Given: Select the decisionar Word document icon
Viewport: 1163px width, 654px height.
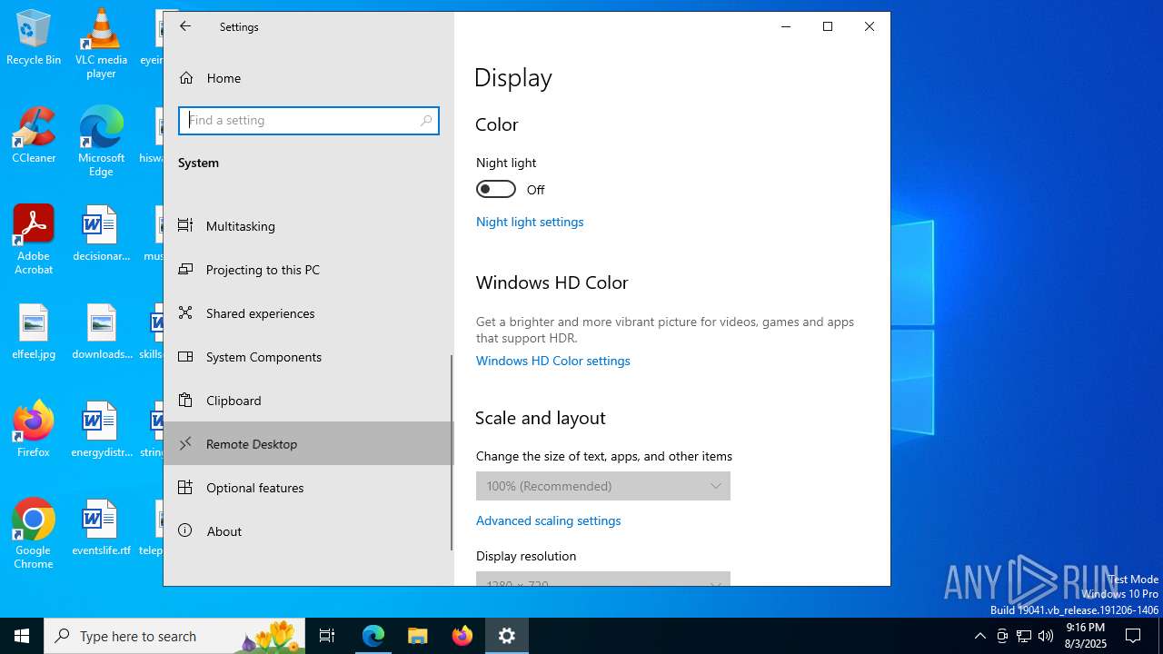Looking at the screenshot, I should 101,234.
